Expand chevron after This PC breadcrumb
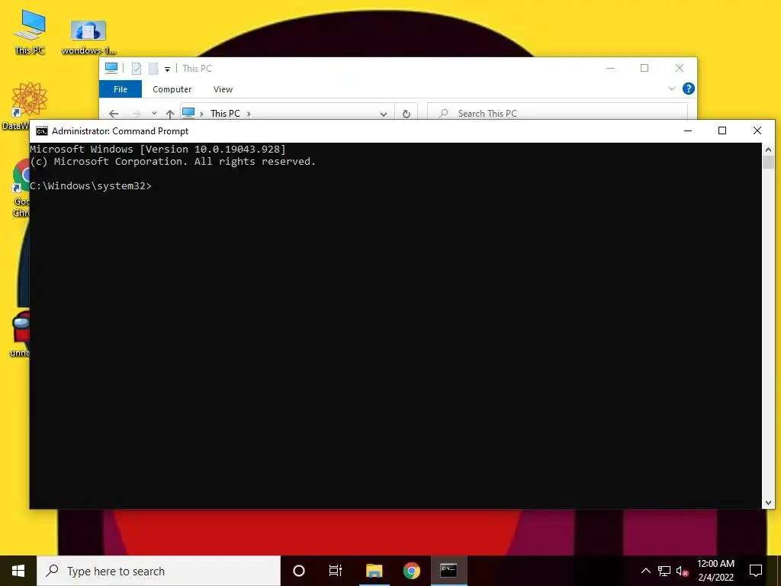Screen dimensions: 781x586 [x=249, y=114]
